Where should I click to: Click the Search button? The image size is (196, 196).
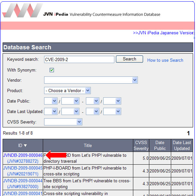click(129, 59)
